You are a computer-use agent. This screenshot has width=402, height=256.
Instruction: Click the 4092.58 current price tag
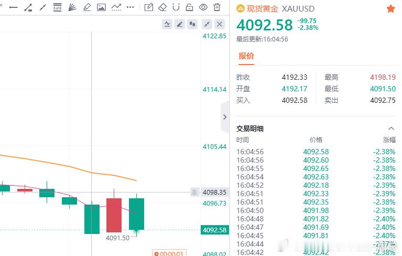[214, 230]
